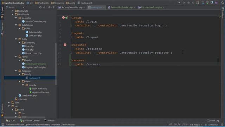
Task: Click green gutter icon beside login route
Action: [66, 18]
